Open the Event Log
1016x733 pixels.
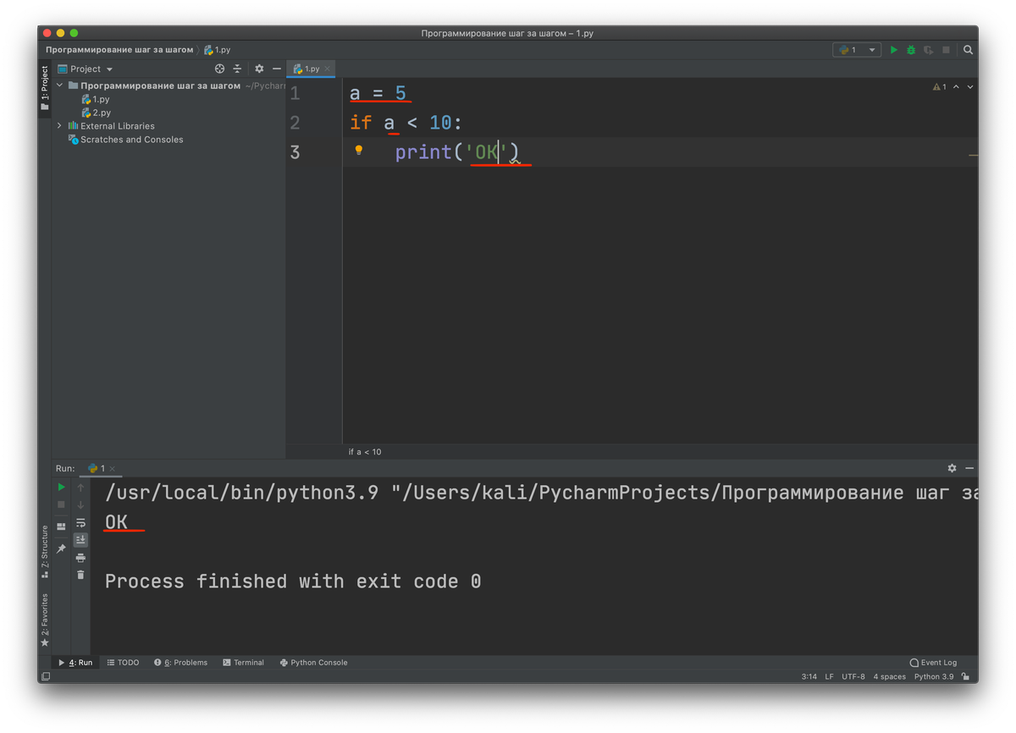(x=933, y=663)
